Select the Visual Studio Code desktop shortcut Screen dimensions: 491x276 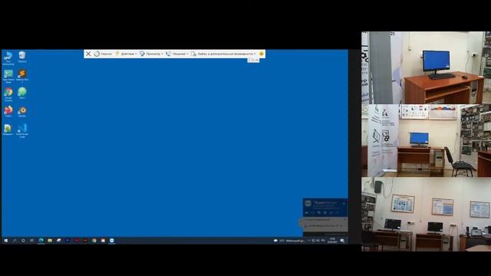click(x=22, y=131)
